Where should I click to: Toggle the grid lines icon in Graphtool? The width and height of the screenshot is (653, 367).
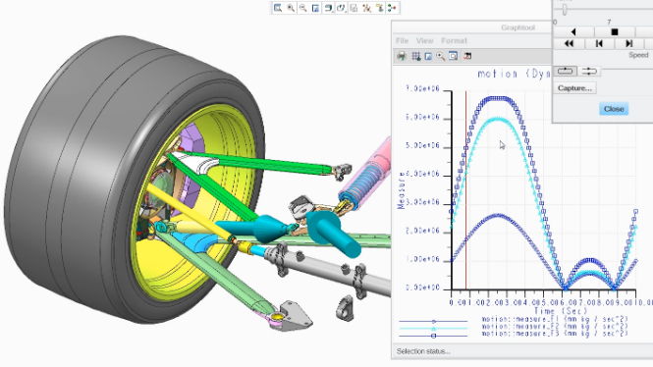point(415,56)
